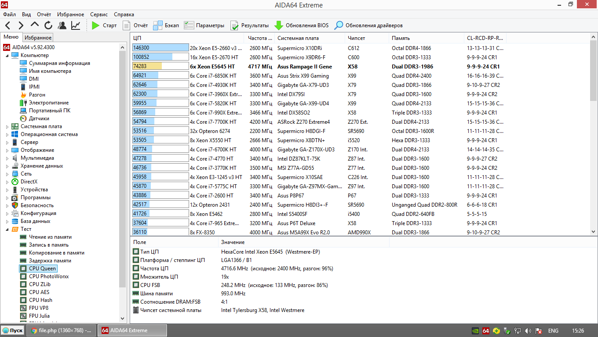
Task: Click the Forward navigation arrow
Action: [21, 25]
